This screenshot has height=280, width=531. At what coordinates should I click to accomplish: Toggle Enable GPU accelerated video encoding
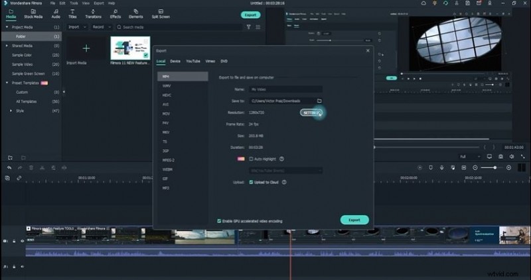219,221
